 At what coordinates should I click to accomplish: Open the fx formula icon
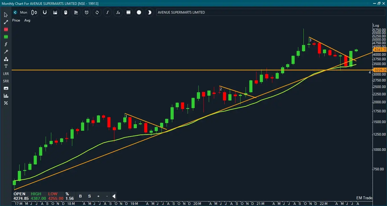click(118, 12)
